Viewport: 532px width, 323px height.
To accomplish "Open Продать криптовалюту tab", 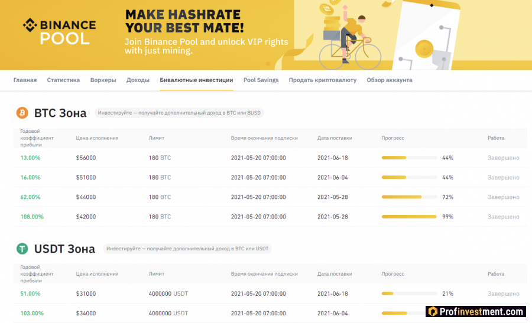I will click(x=323, y=80).
